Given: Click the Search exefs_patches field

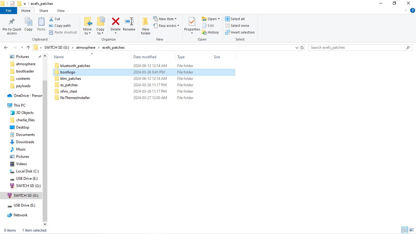Looking at the screenshot, I should point(360,48).
